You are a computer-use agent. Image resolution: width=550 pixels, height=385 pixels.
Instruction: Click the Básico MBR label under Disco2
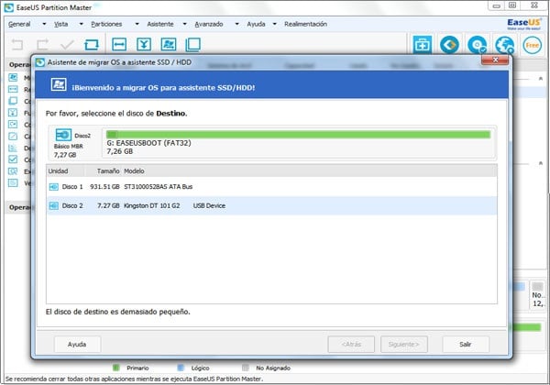tap(69, 147)
